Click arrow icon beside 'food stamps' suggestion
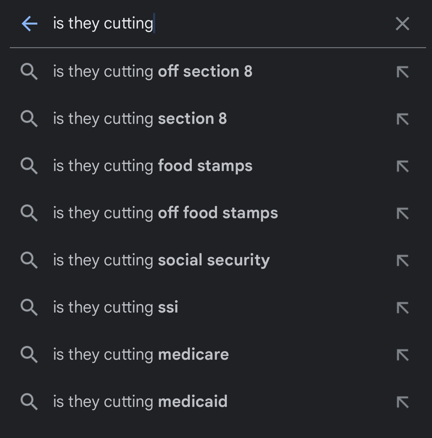Screen dimensions: 432x438 click(402, 166)
